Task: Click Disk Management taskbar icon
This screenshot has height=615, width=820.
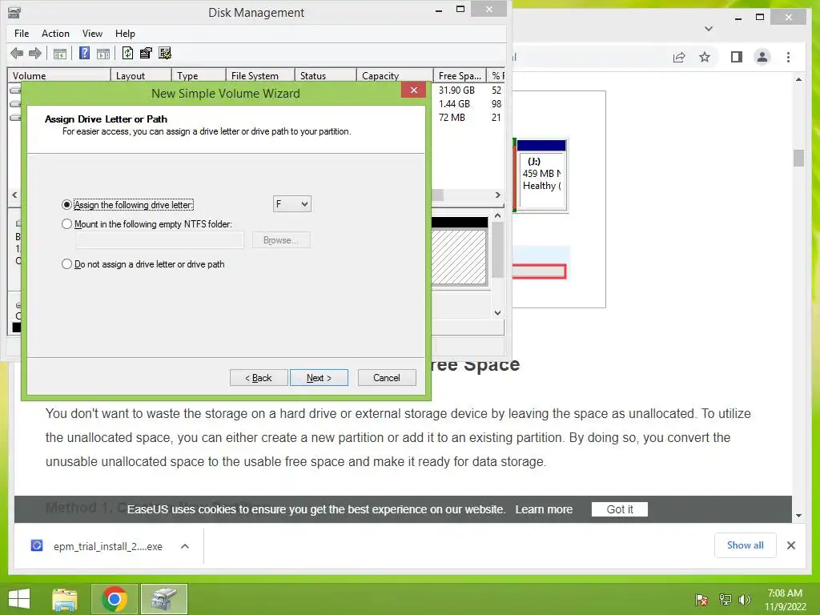Action: click(164, 599)
